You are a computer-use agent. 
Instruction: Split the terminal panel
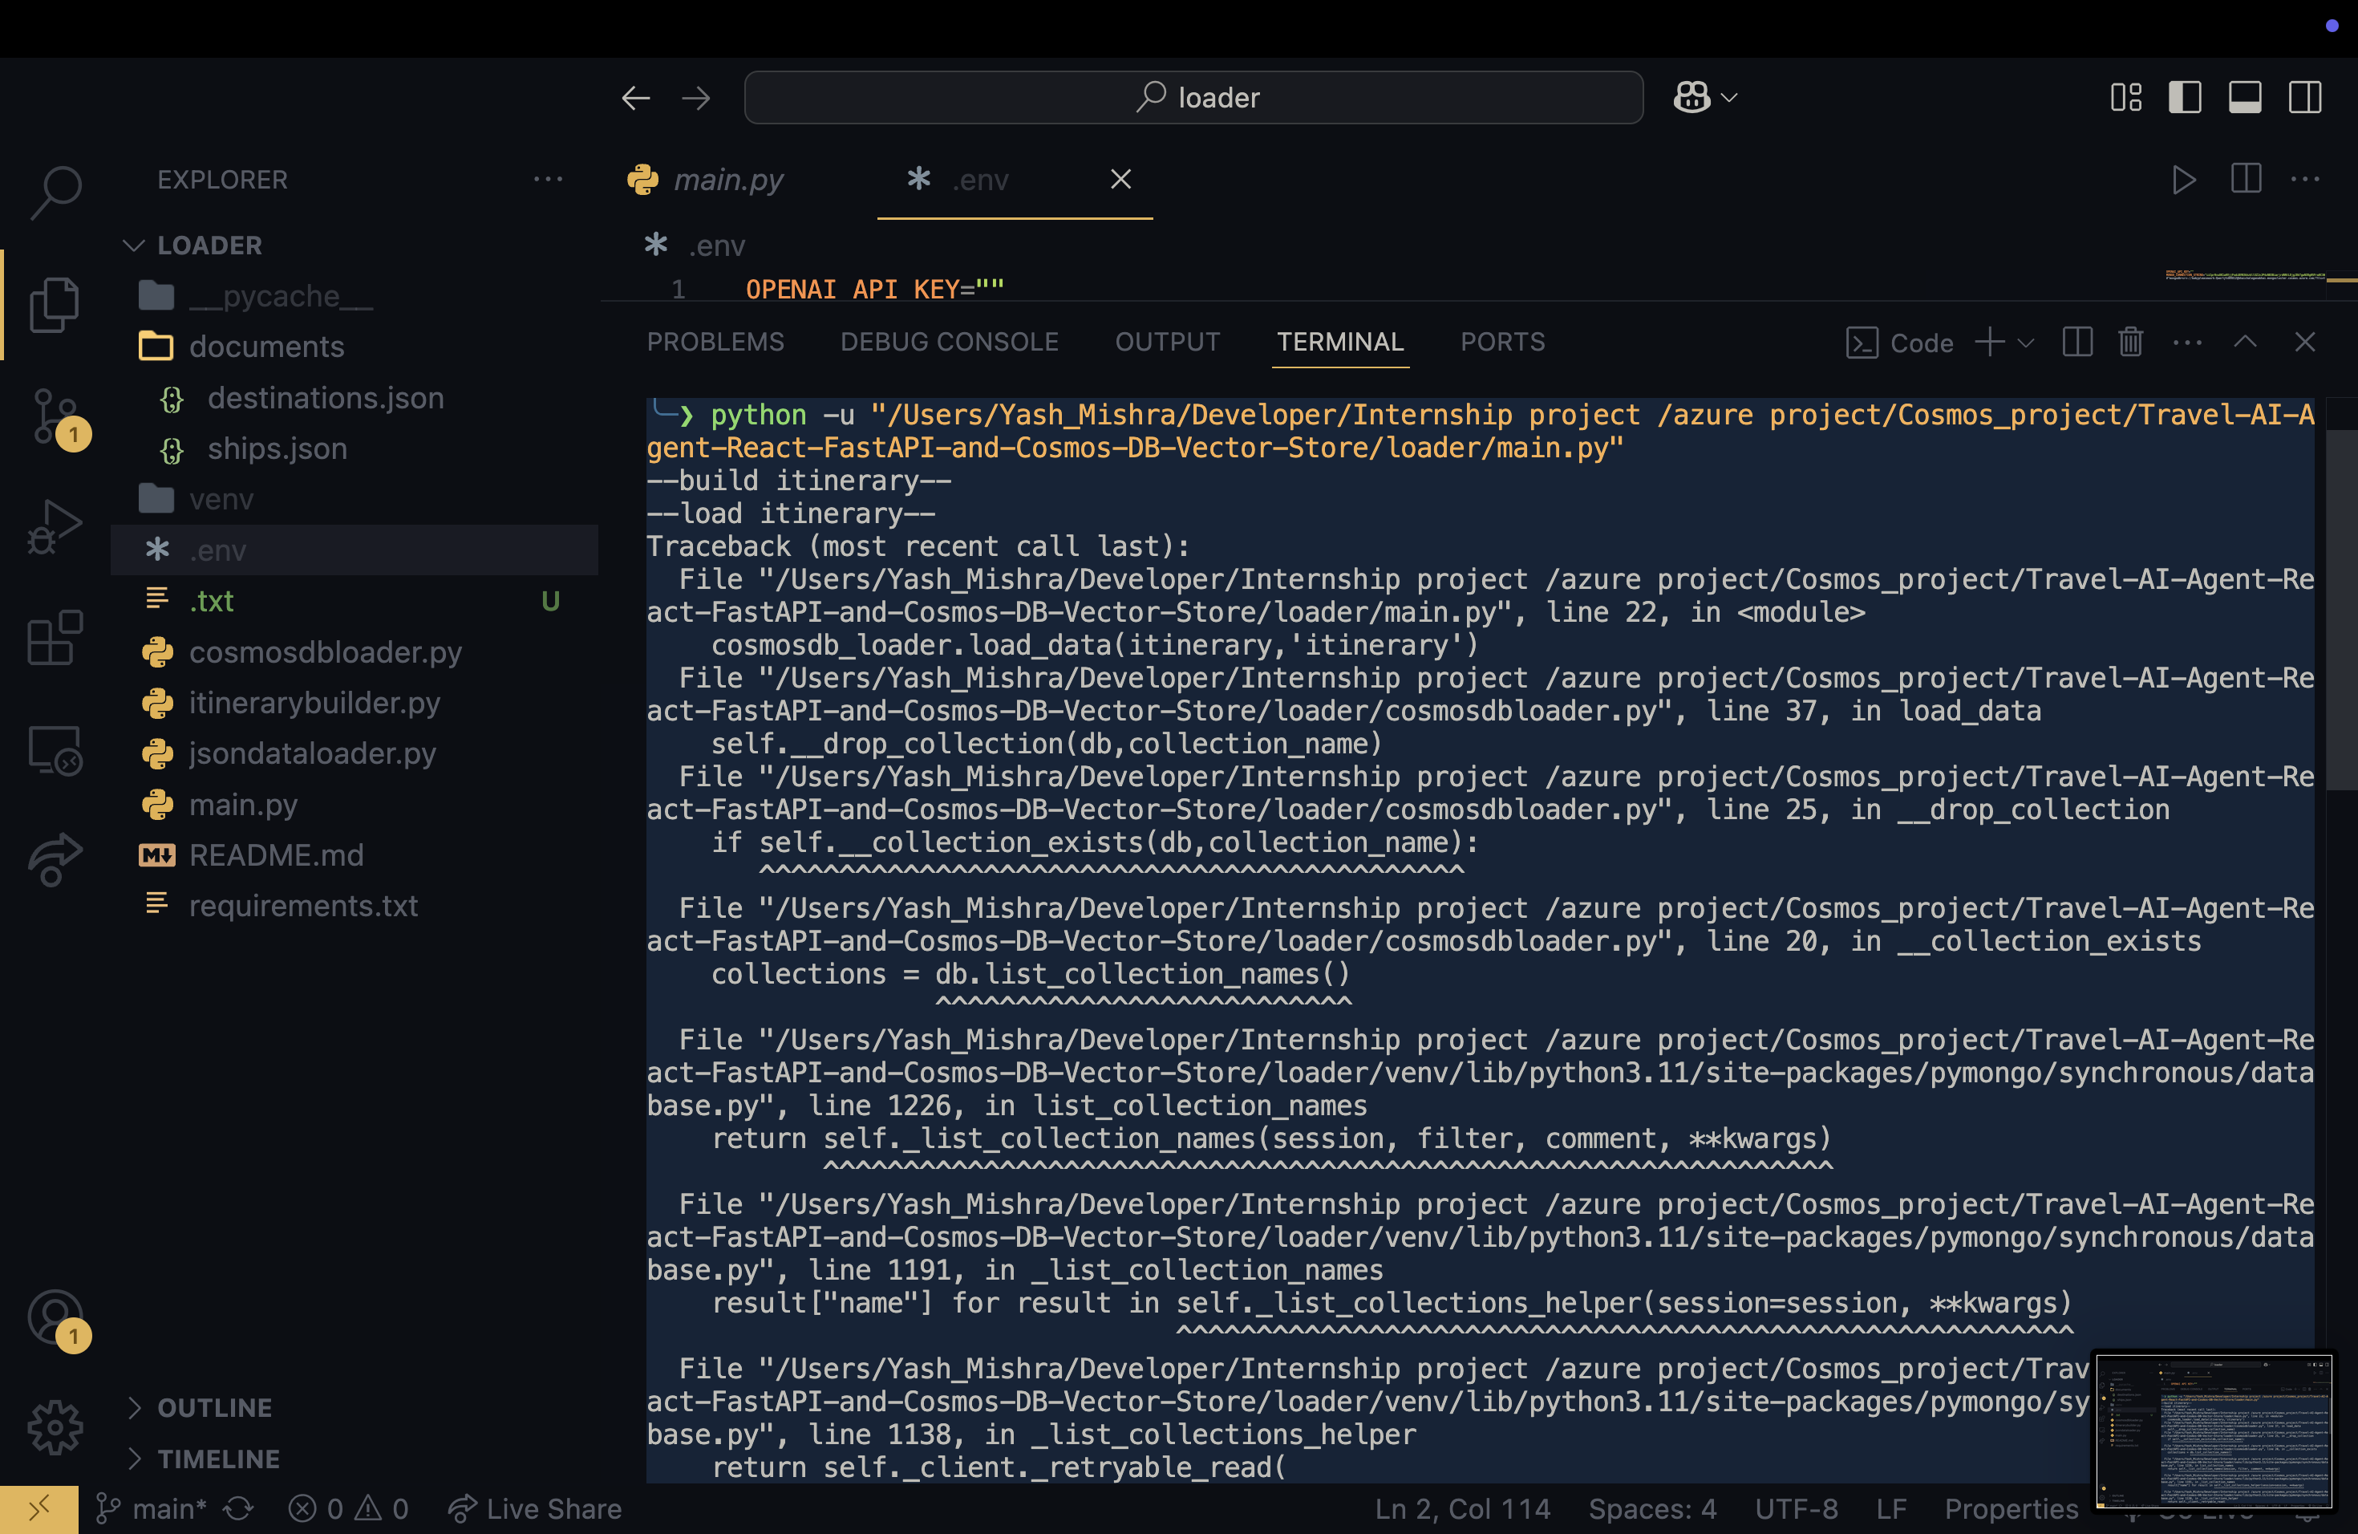pos(2076,343)
